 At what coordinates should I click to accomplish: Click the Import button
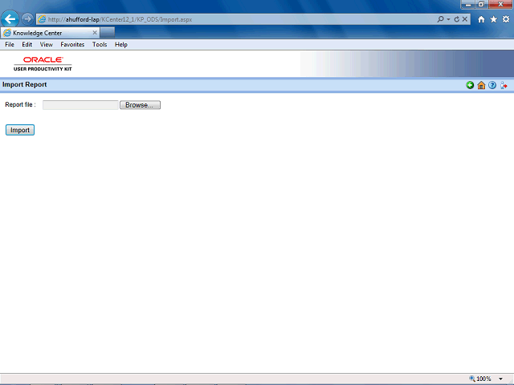pyautogui.click(x=20, y=130)
